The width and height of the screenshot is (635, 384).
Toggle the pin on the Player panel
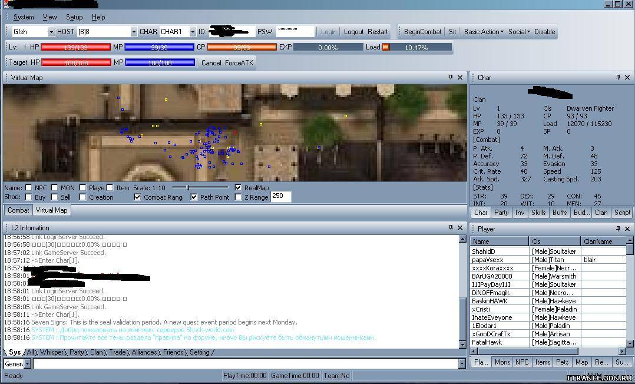pyautogui.click(x=618, y=229)
